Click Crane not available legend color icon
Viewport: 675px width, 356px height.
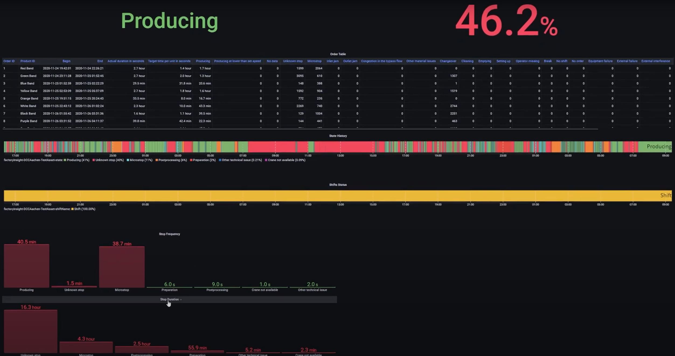(x=266, y=160)
